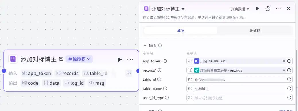Click msg output tag on node card
298x111 pixels.
97,83
